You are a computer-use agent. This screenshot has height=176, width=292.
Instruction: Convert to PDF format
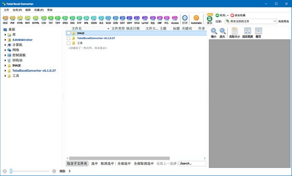tap(13, 20)
